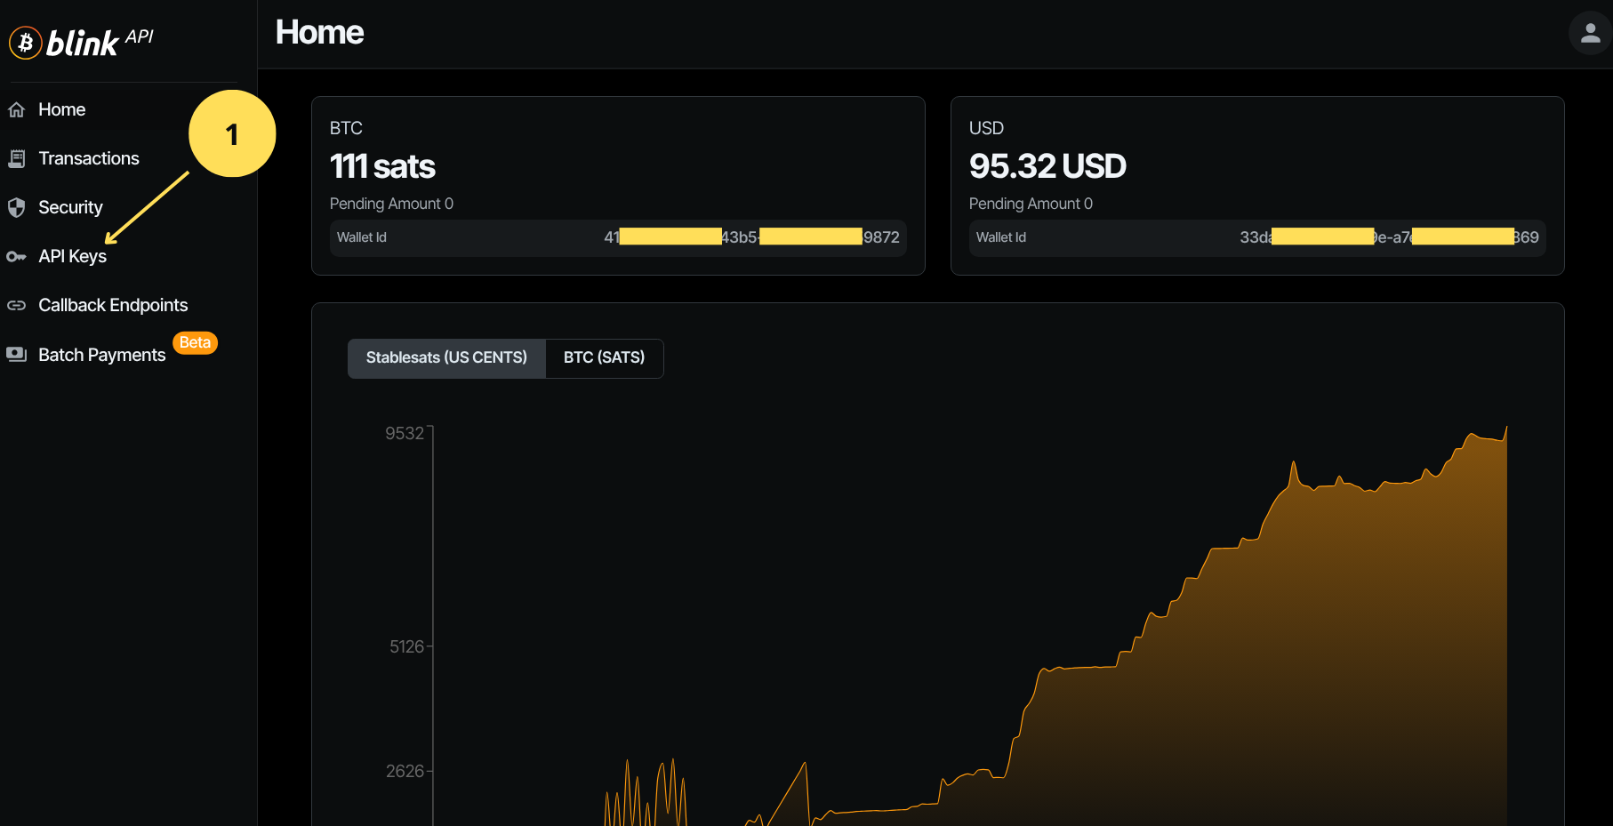Click the Blink Bitcoin logo icon

pos(26,42)
